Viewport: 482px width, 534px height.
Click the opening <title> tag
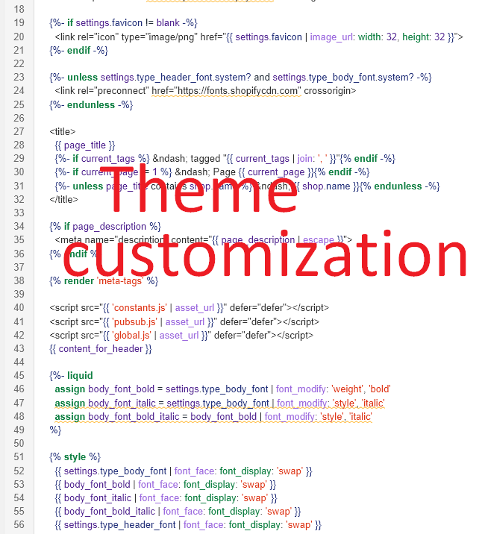63,132
